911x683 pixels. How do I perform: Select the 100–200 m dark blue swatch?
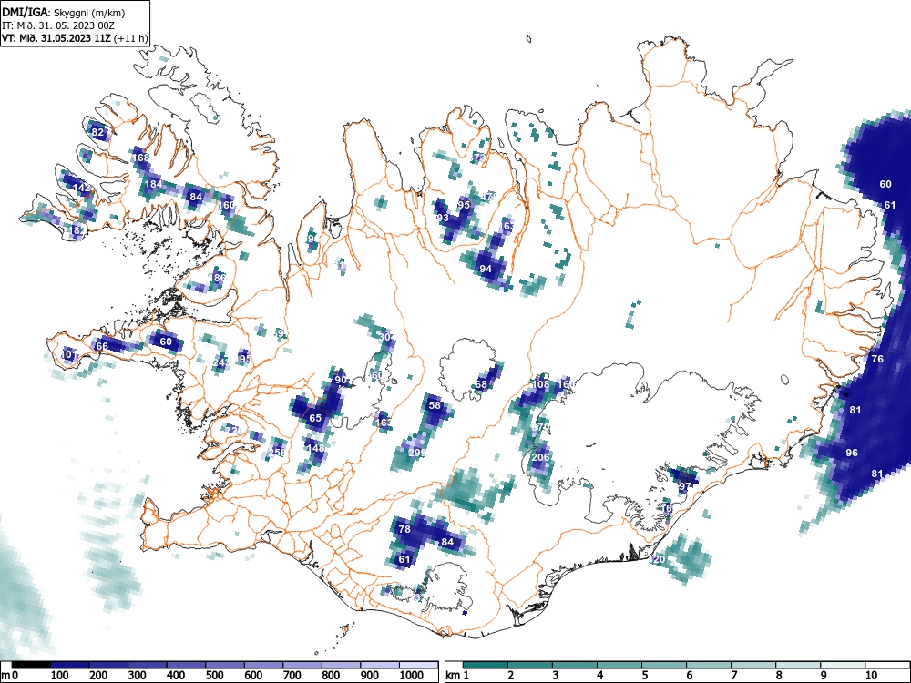[70, 665]
